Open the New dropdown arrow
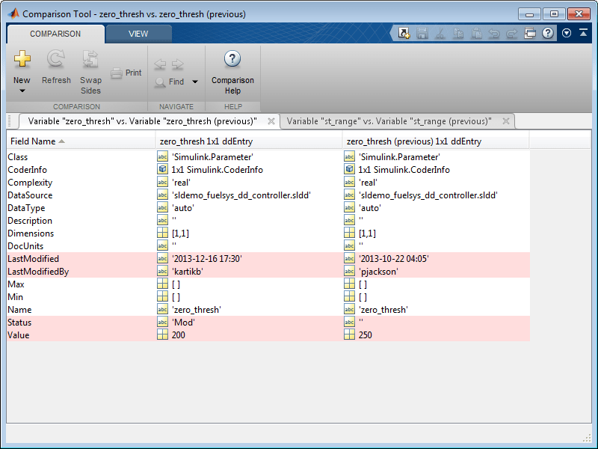This screenshot has height=449, width=598. tap(22, 91)
